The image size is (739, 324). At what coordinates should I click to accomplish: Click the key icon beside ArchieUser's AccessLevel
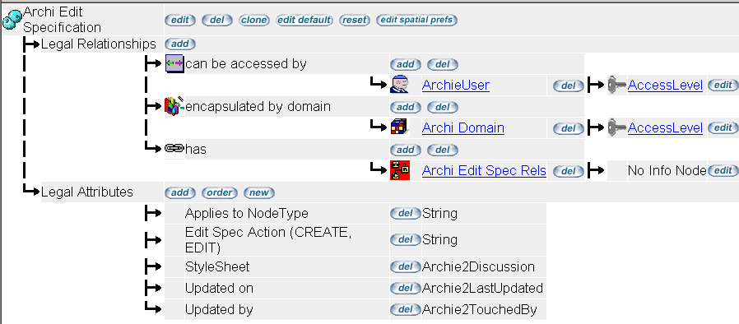pos(617,86)
